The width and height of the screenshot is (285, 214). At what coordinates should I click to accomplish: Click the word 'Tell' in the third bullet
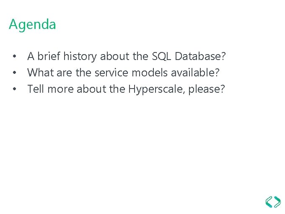(35, 89)
